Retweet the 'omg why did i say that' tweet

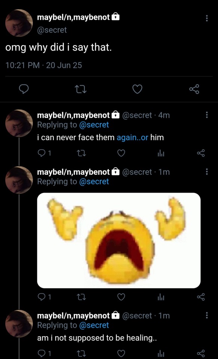coord(81,89)
